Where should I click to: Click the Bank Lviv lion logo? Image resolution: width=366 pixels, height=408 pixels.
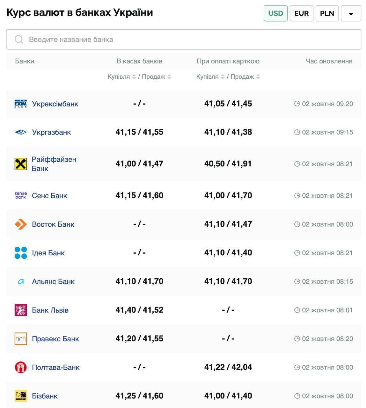pos(21,310)
